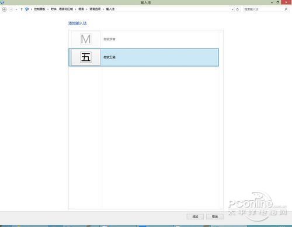The image size is (292, 227).
Task: Go back using the Back arrow button
Action: pos(4,9)
